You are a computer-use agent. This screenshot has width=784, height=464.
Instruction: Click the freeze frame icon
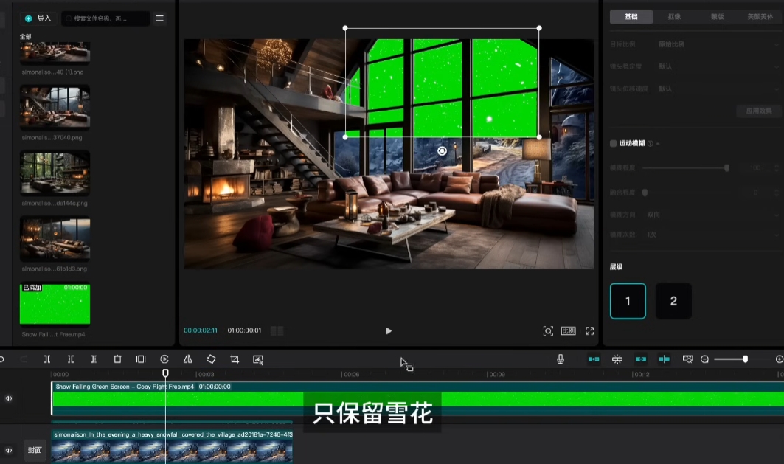(x=141, y=359)
